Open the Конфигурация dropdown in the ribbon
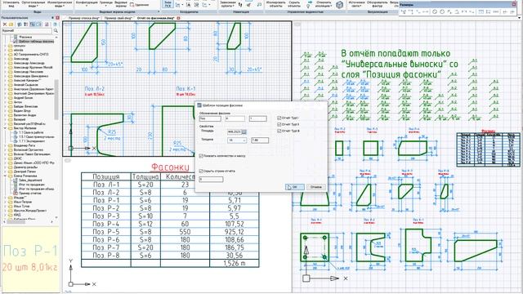This screenshot has height=294, width=523. click(x=87, y=3)
